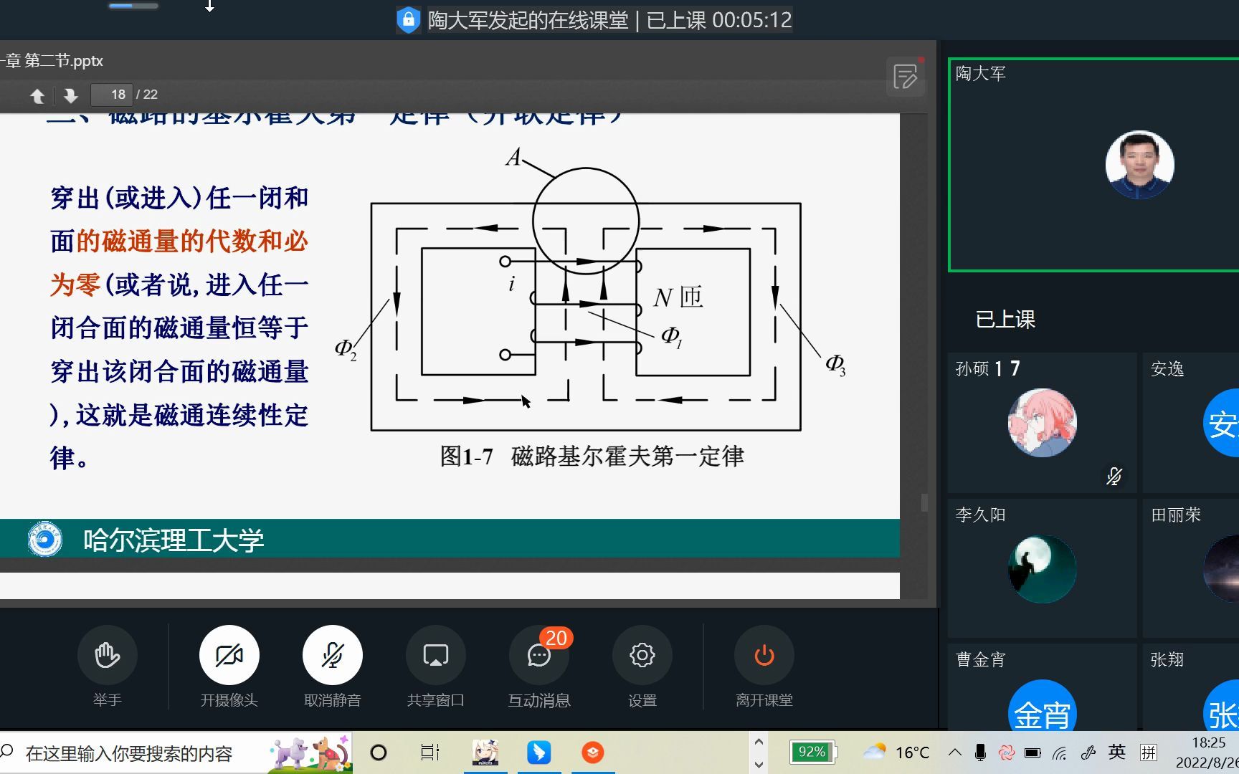The width and height of the screenshot is (1239, 774).
Task: Expand hidden system tray icons chevron
Action: click(x=954, y=752)
